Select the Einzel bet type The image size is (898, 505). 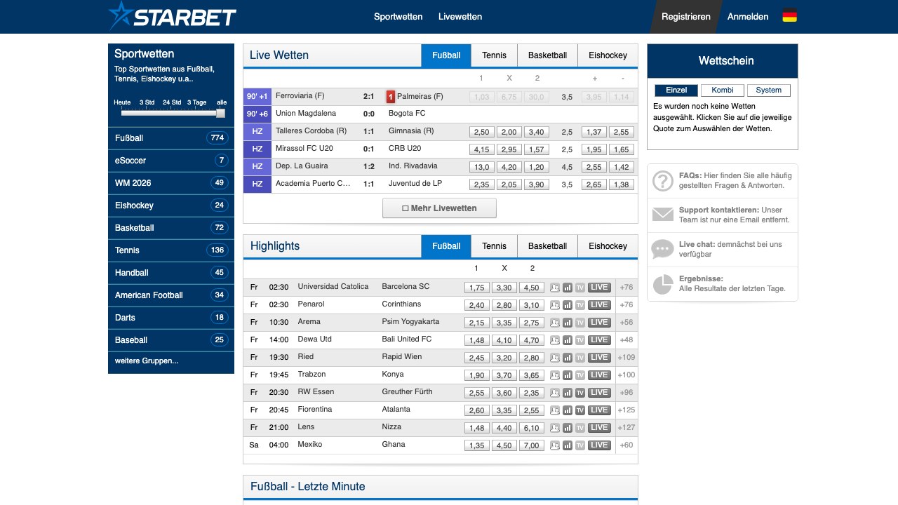point(676,90)
